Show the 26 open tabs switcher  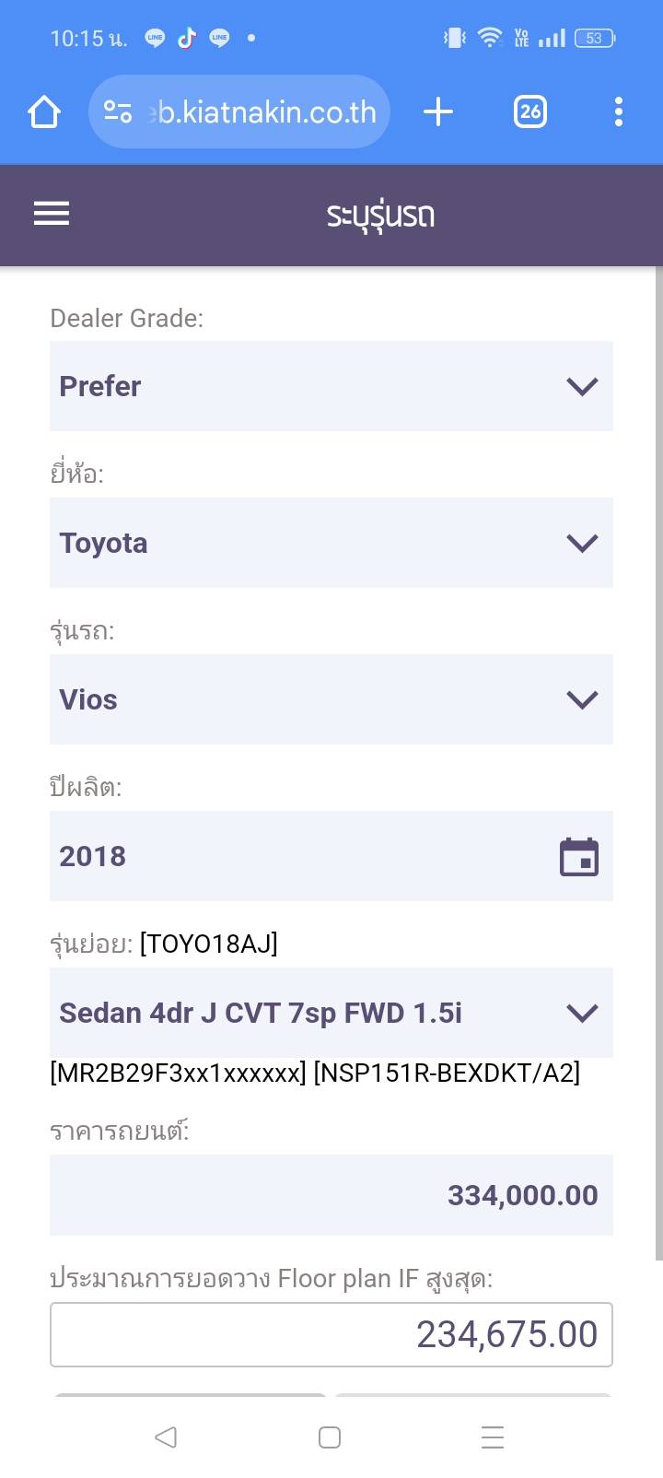pos(529,112)
